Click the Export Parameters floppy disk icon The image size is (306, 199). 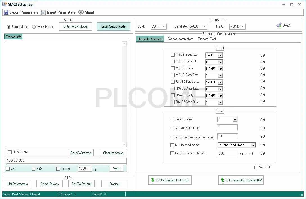[6, 12]
